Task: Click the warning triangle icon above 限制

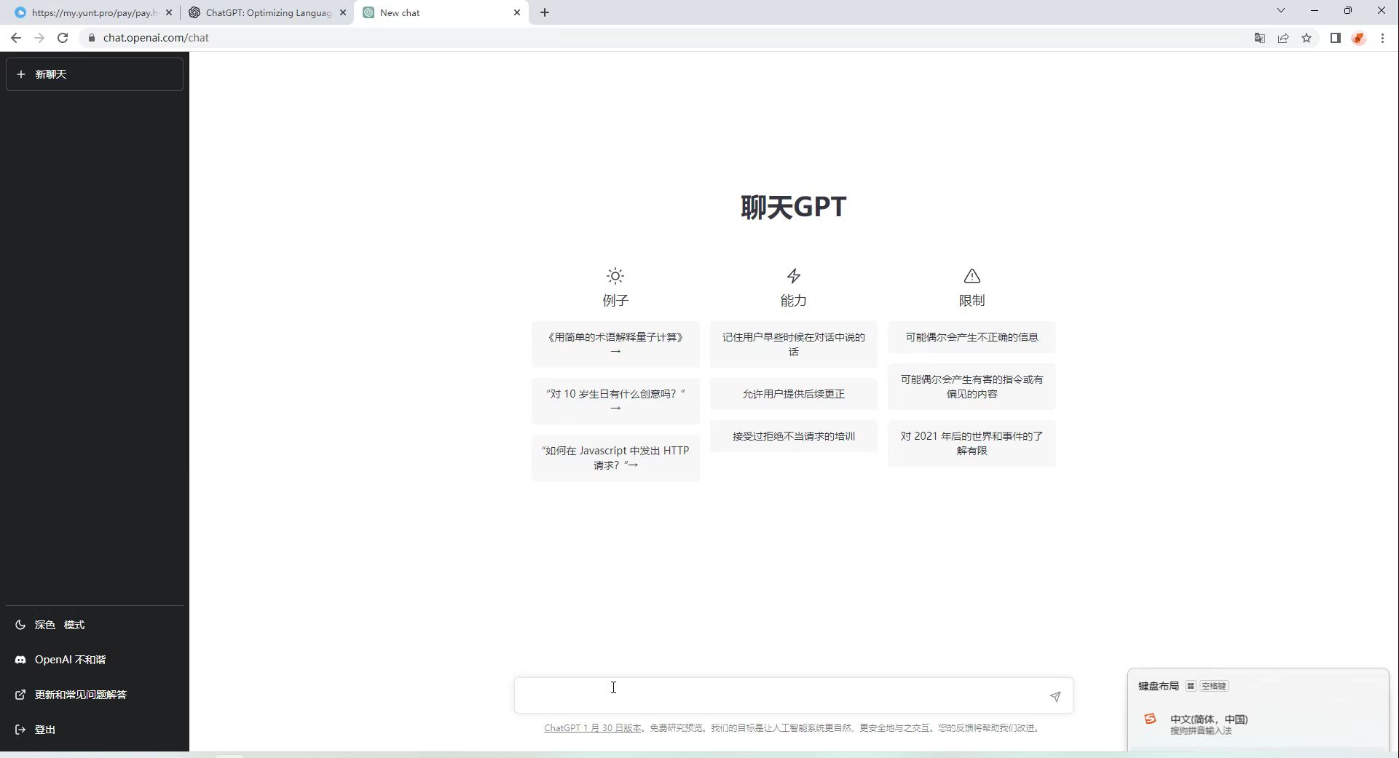Action: point(972,276)
